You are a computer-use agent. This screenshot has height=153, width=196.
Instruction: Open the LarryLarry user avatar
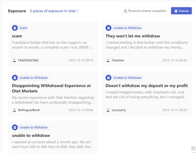coord(108,110)
